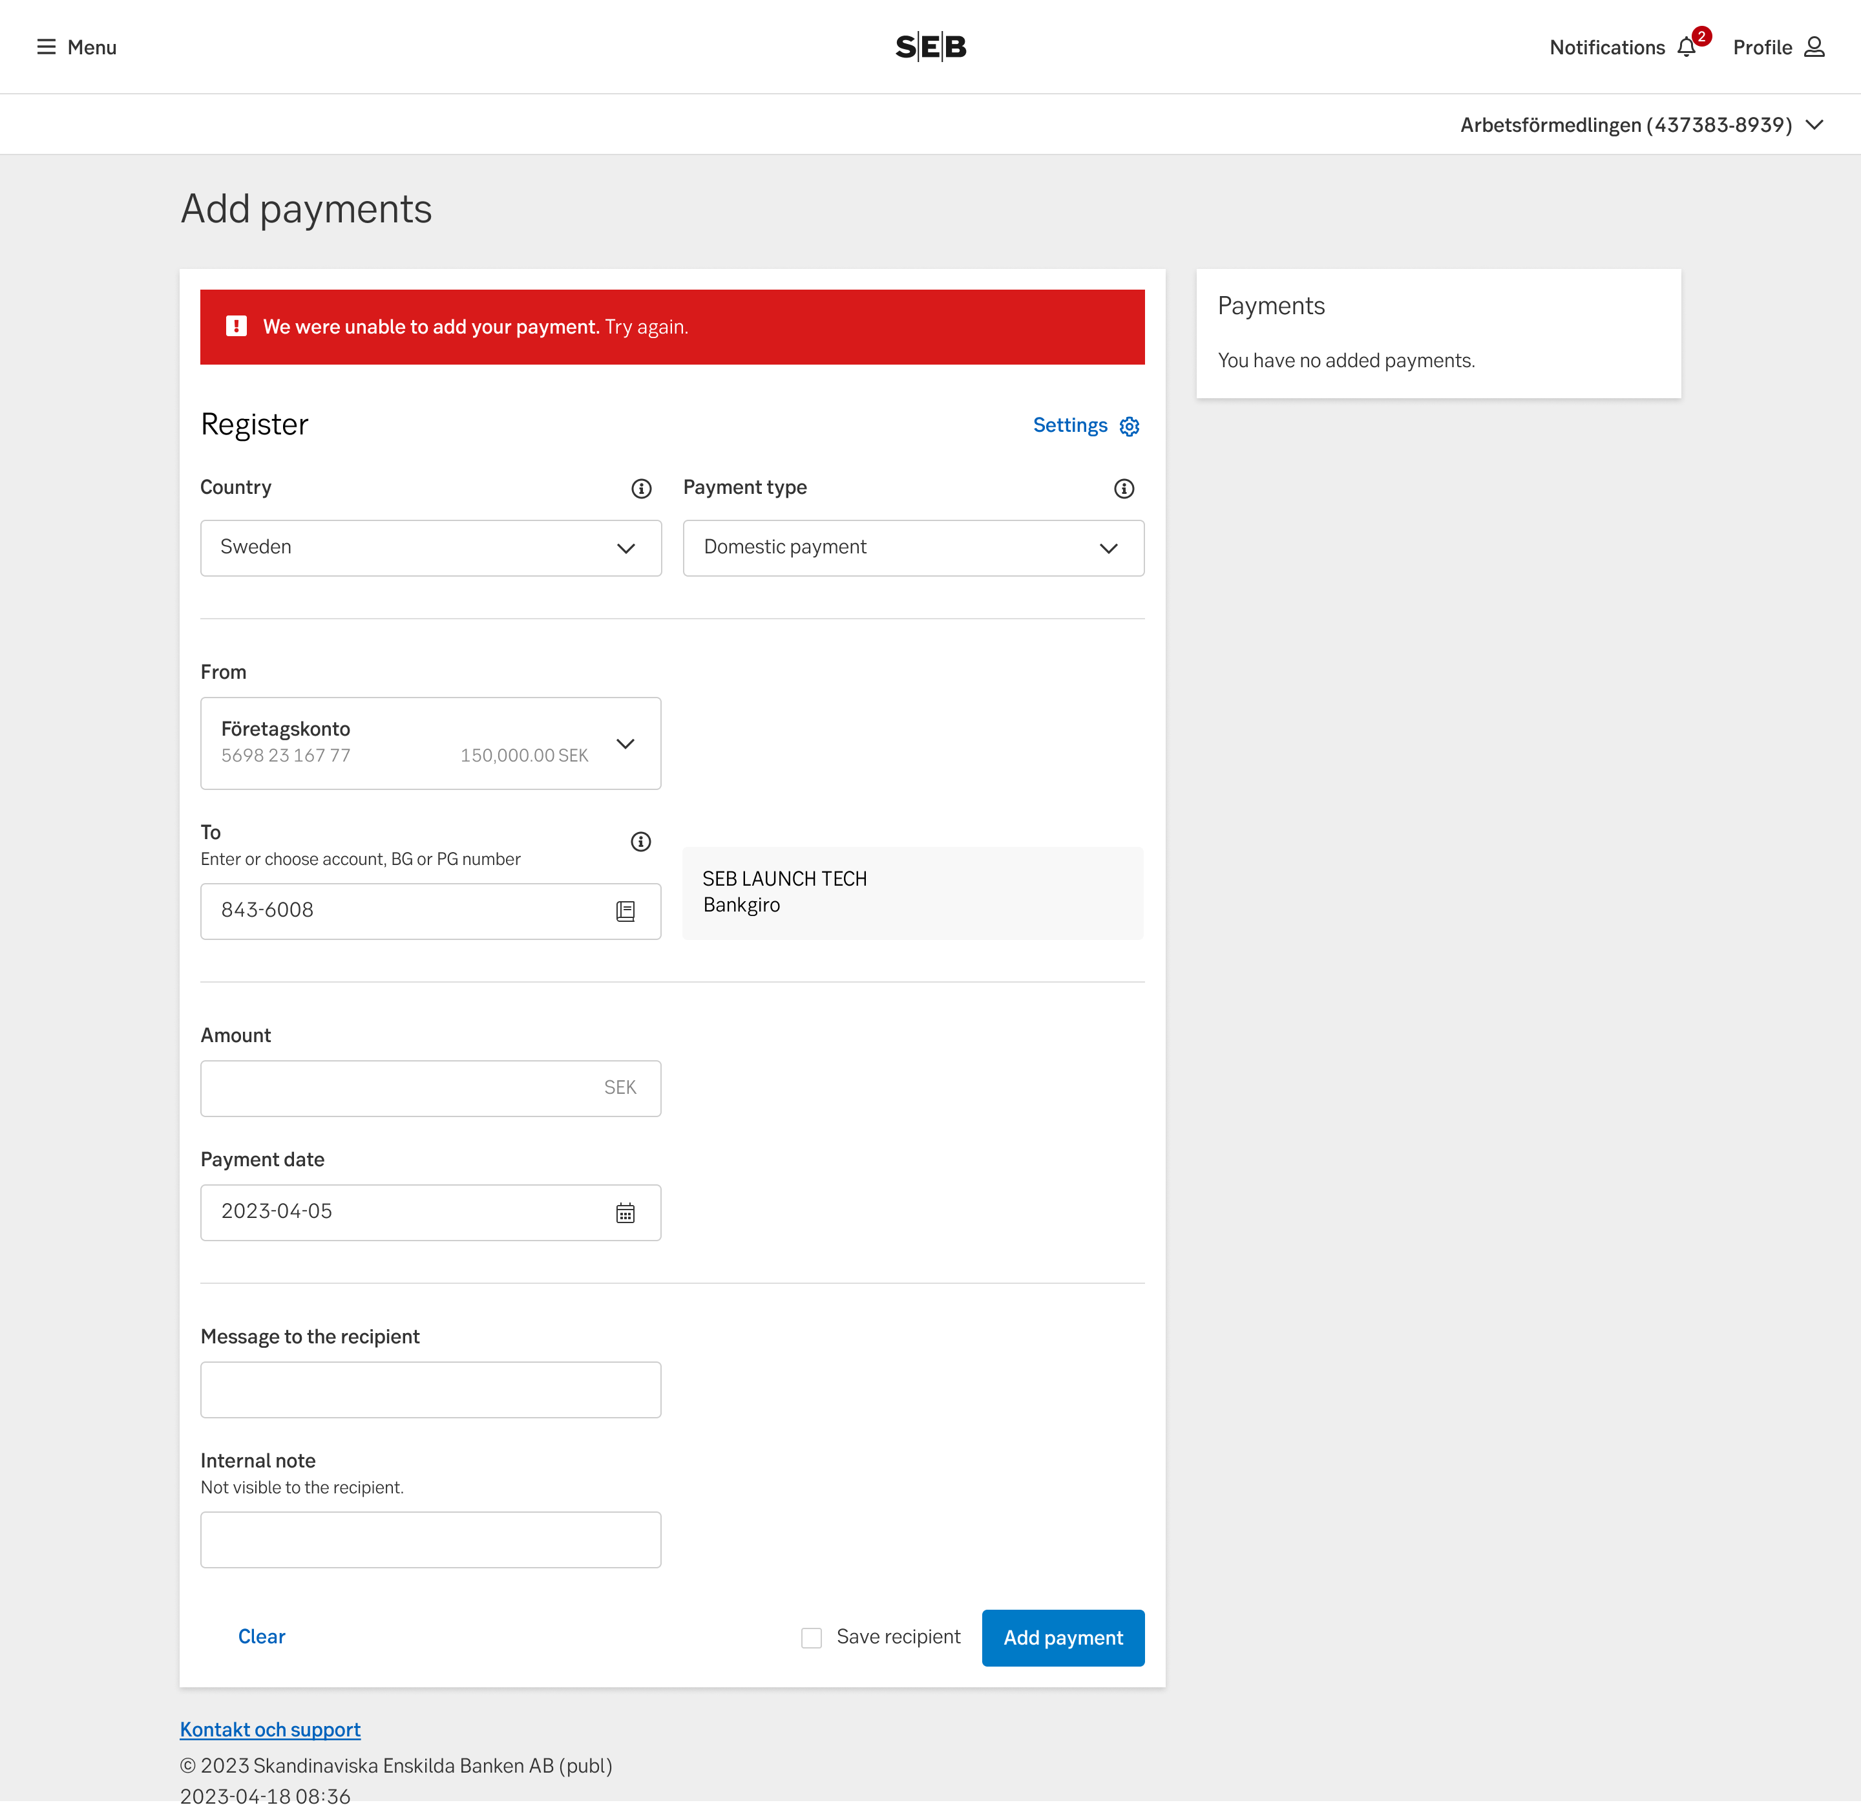The width and height of the screenshot is (1861, 1814).
Task: Open the hamburger Menu icon
Action: [x=46, y=47]
